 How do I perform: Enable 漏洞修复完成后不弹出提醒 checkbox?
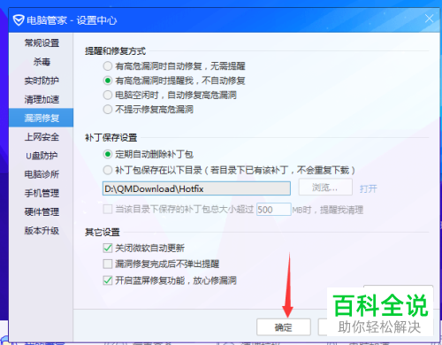click(x=108, y=264)
